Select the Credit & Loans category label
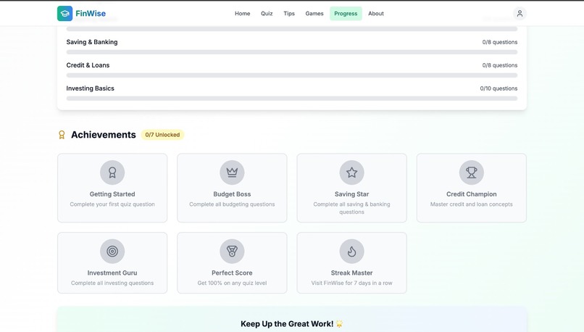 pos(88,65)
